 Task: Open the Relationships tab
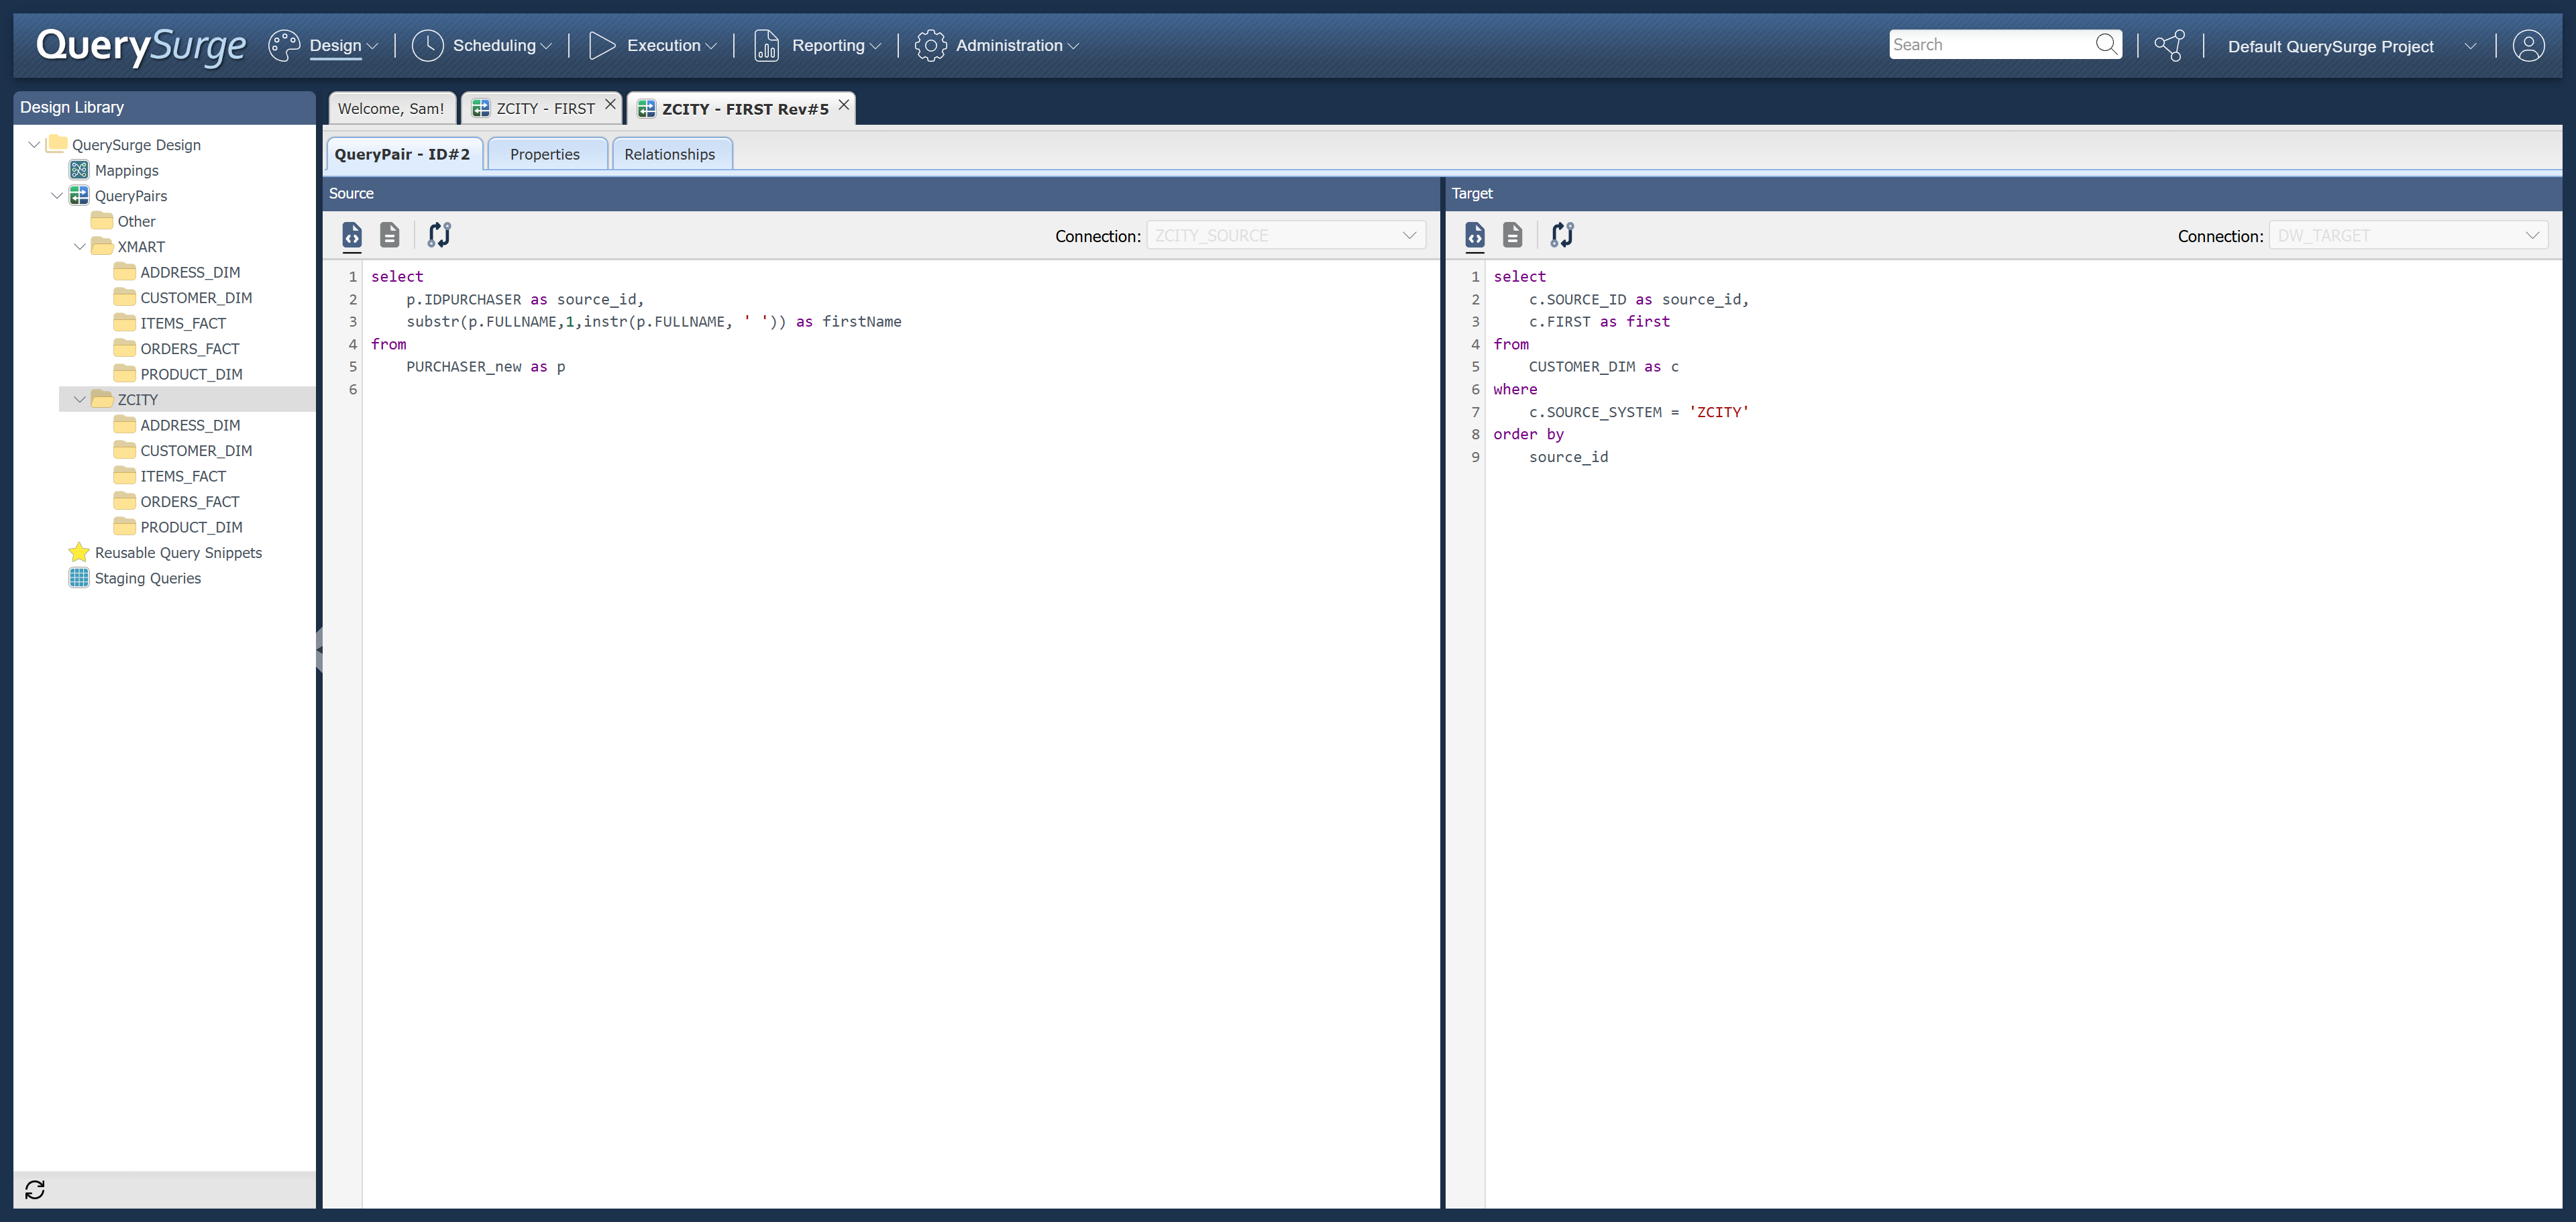(x=671, y=154)
